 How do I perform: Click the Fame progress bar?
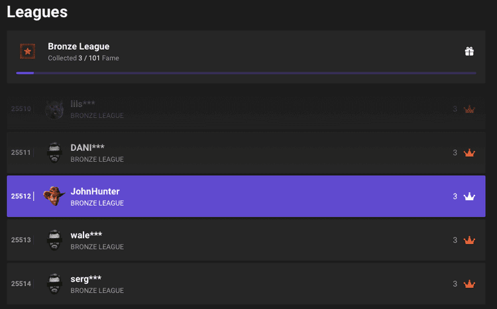tap(246, 73)
